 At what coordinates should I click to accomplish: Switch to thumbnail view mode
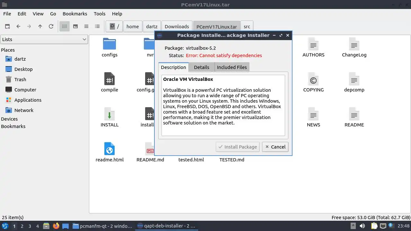tap(75, 26)
